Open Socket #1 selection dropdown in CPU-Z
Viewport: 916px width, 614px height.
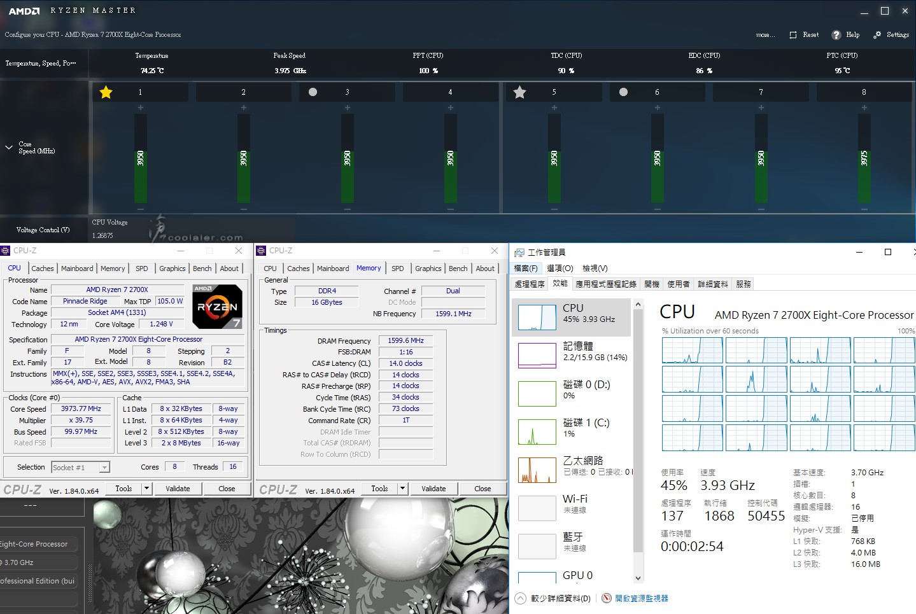[80, 468]
